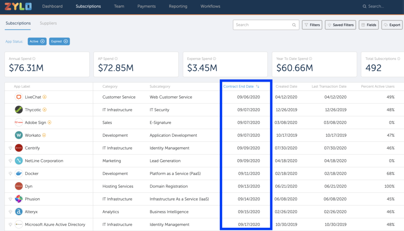Screen dimensions: 404x231
Task: Open the LiveChat subscription name
Action: pos(33,97)
